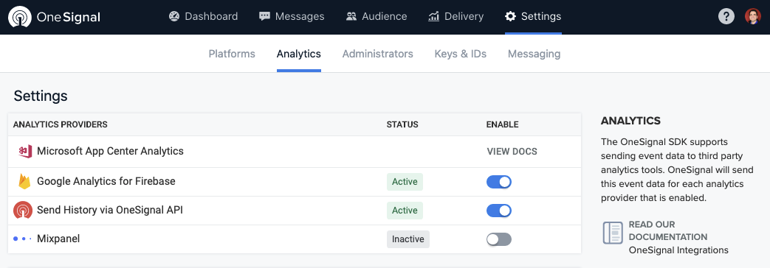Click VIEW DOCS for Microsoft App Center
This screenshot has height=268, width=770.
tap(512, 152)
